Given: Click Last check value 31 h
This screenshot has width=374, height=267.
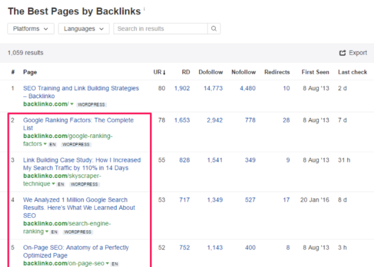Looking at the screenshot, I should [344, 160].
